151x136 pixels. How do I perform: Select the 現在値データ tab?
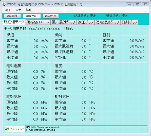click(14, 22)
